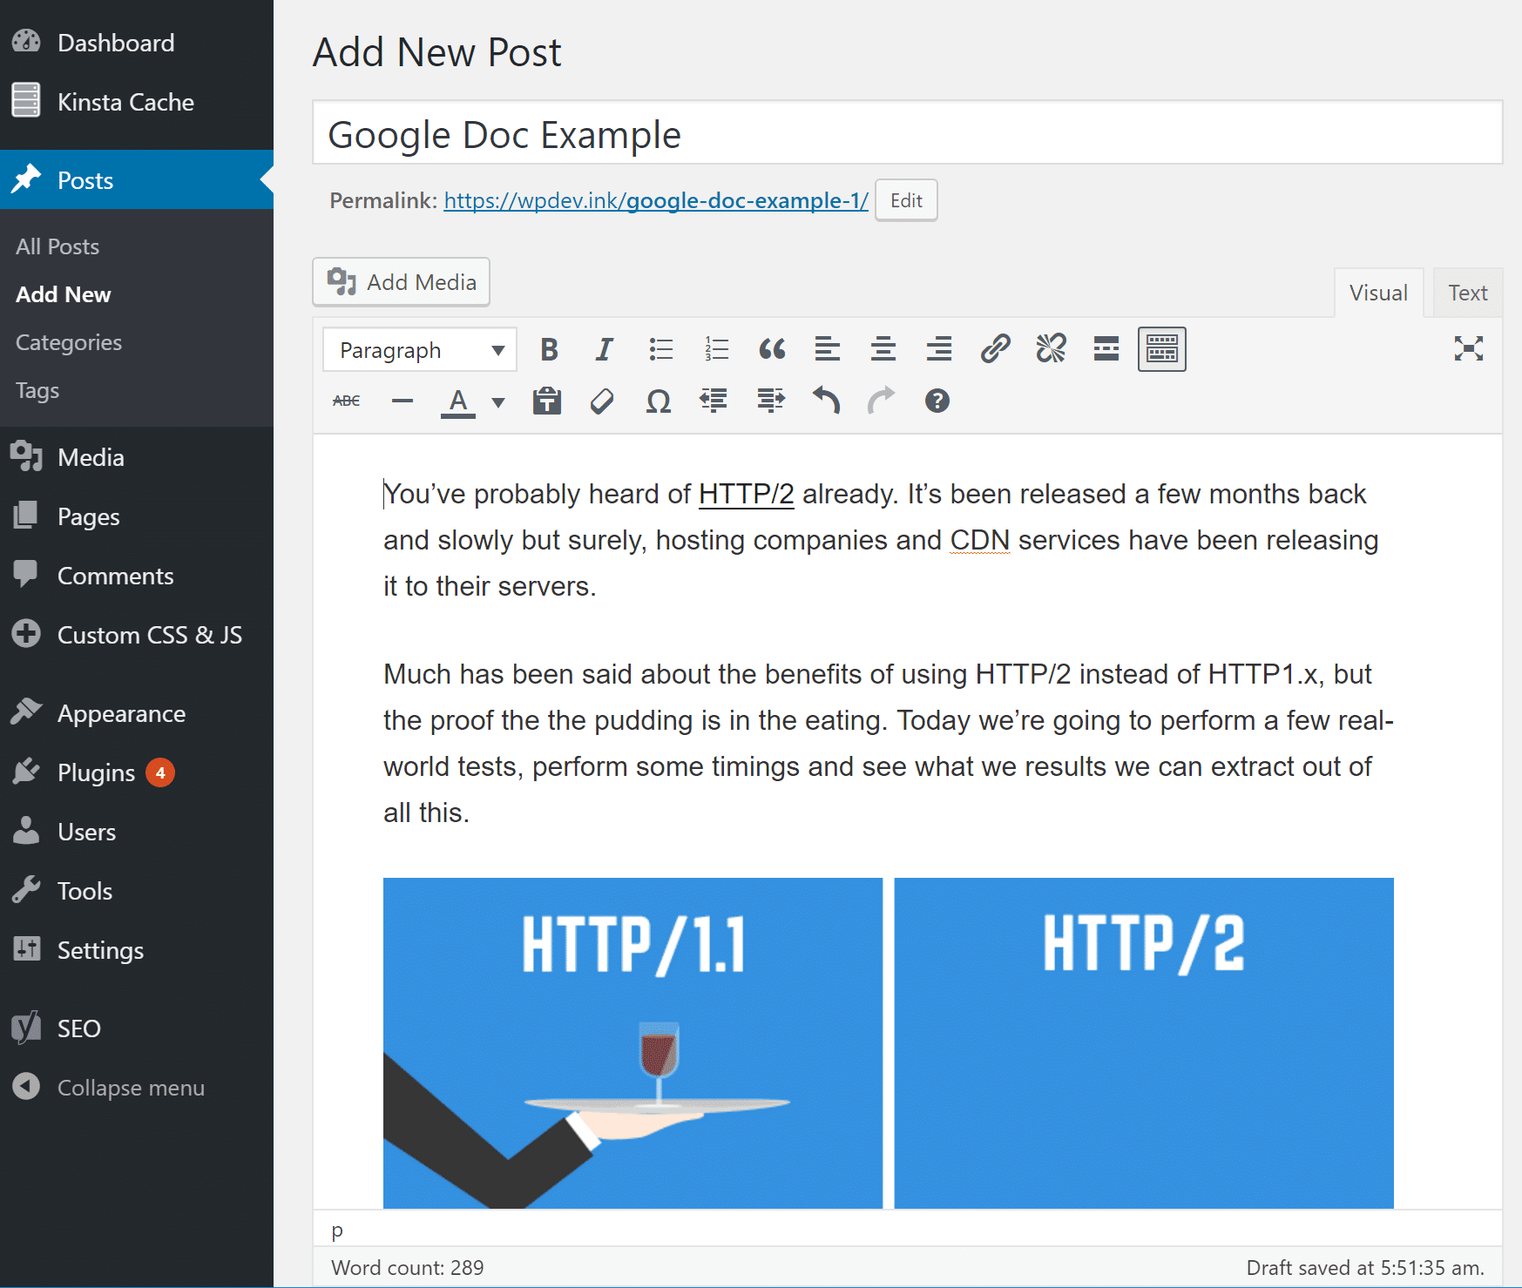Open the Insert/edit link tool

[995, 349]
